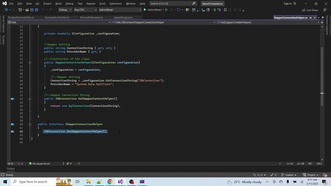This screenshot has height=186, width=331.
Task: Click the split editor plus icon at top right
Action: pyautogui.click(x=322, y=22)
